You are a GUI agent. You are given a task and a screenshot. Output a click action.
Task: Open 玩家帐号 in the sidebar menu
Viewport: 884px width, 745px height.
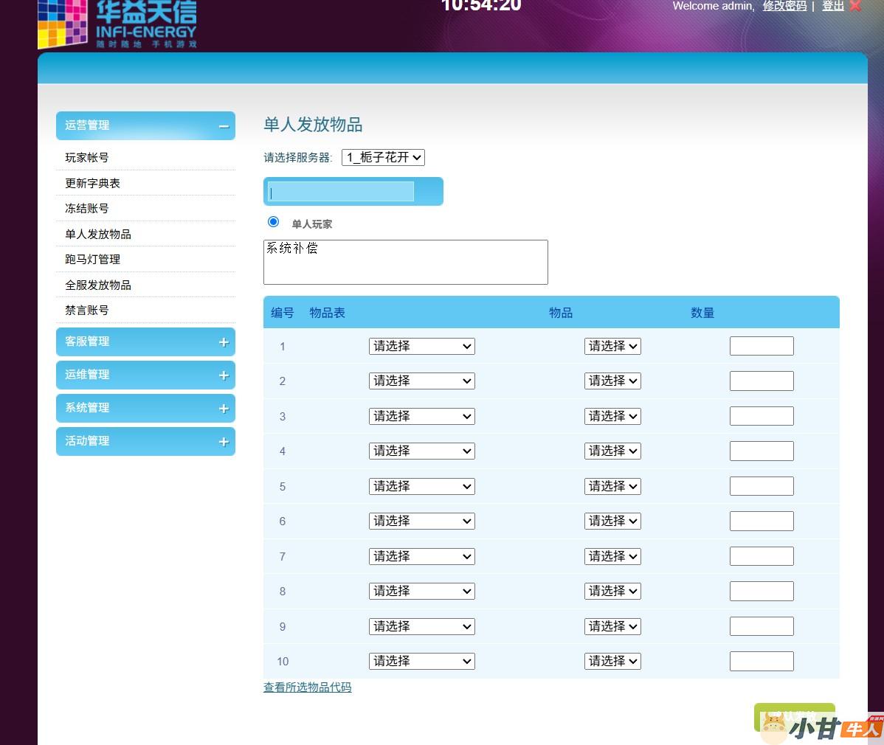click(87, 158)
